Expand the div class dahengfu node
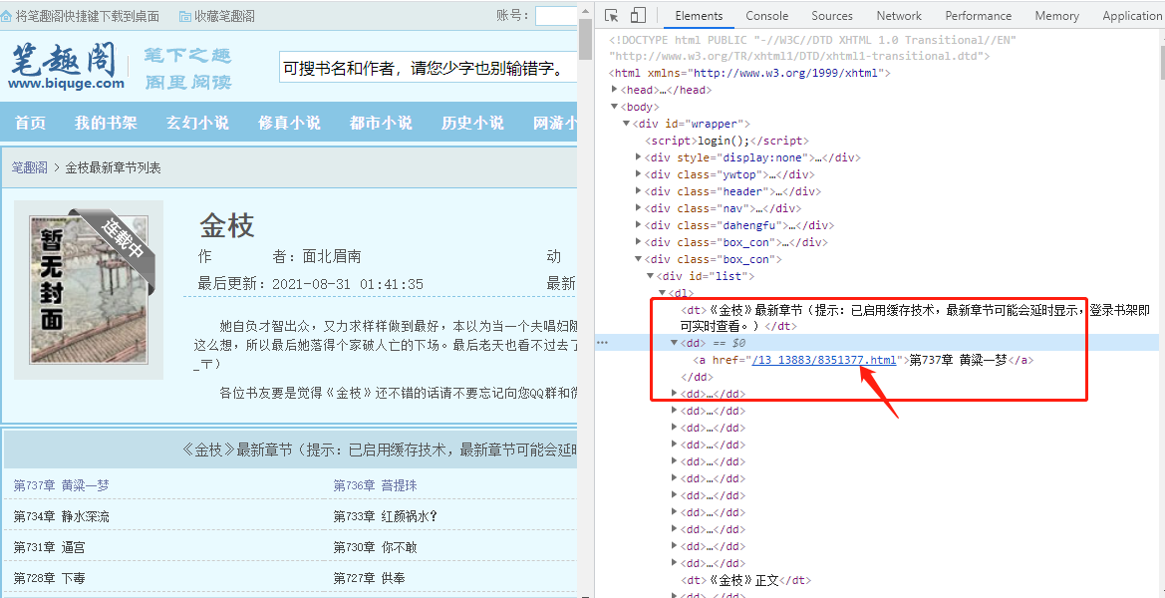The height and width of the screenshot is (598, 1165). (638, 225)
